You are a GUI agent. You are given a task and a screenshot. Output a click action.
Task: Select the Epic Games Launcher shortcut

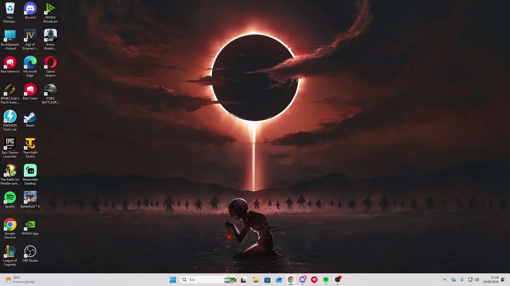pyautogui.click(x=10, y=148)
